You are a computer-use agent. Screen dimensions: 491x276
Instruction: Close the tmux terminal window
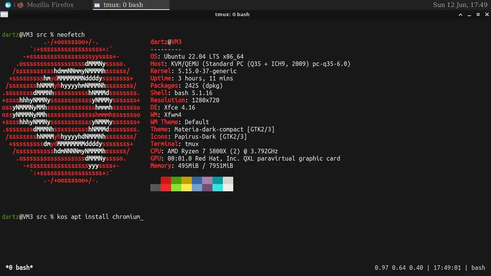click(487, 15)
